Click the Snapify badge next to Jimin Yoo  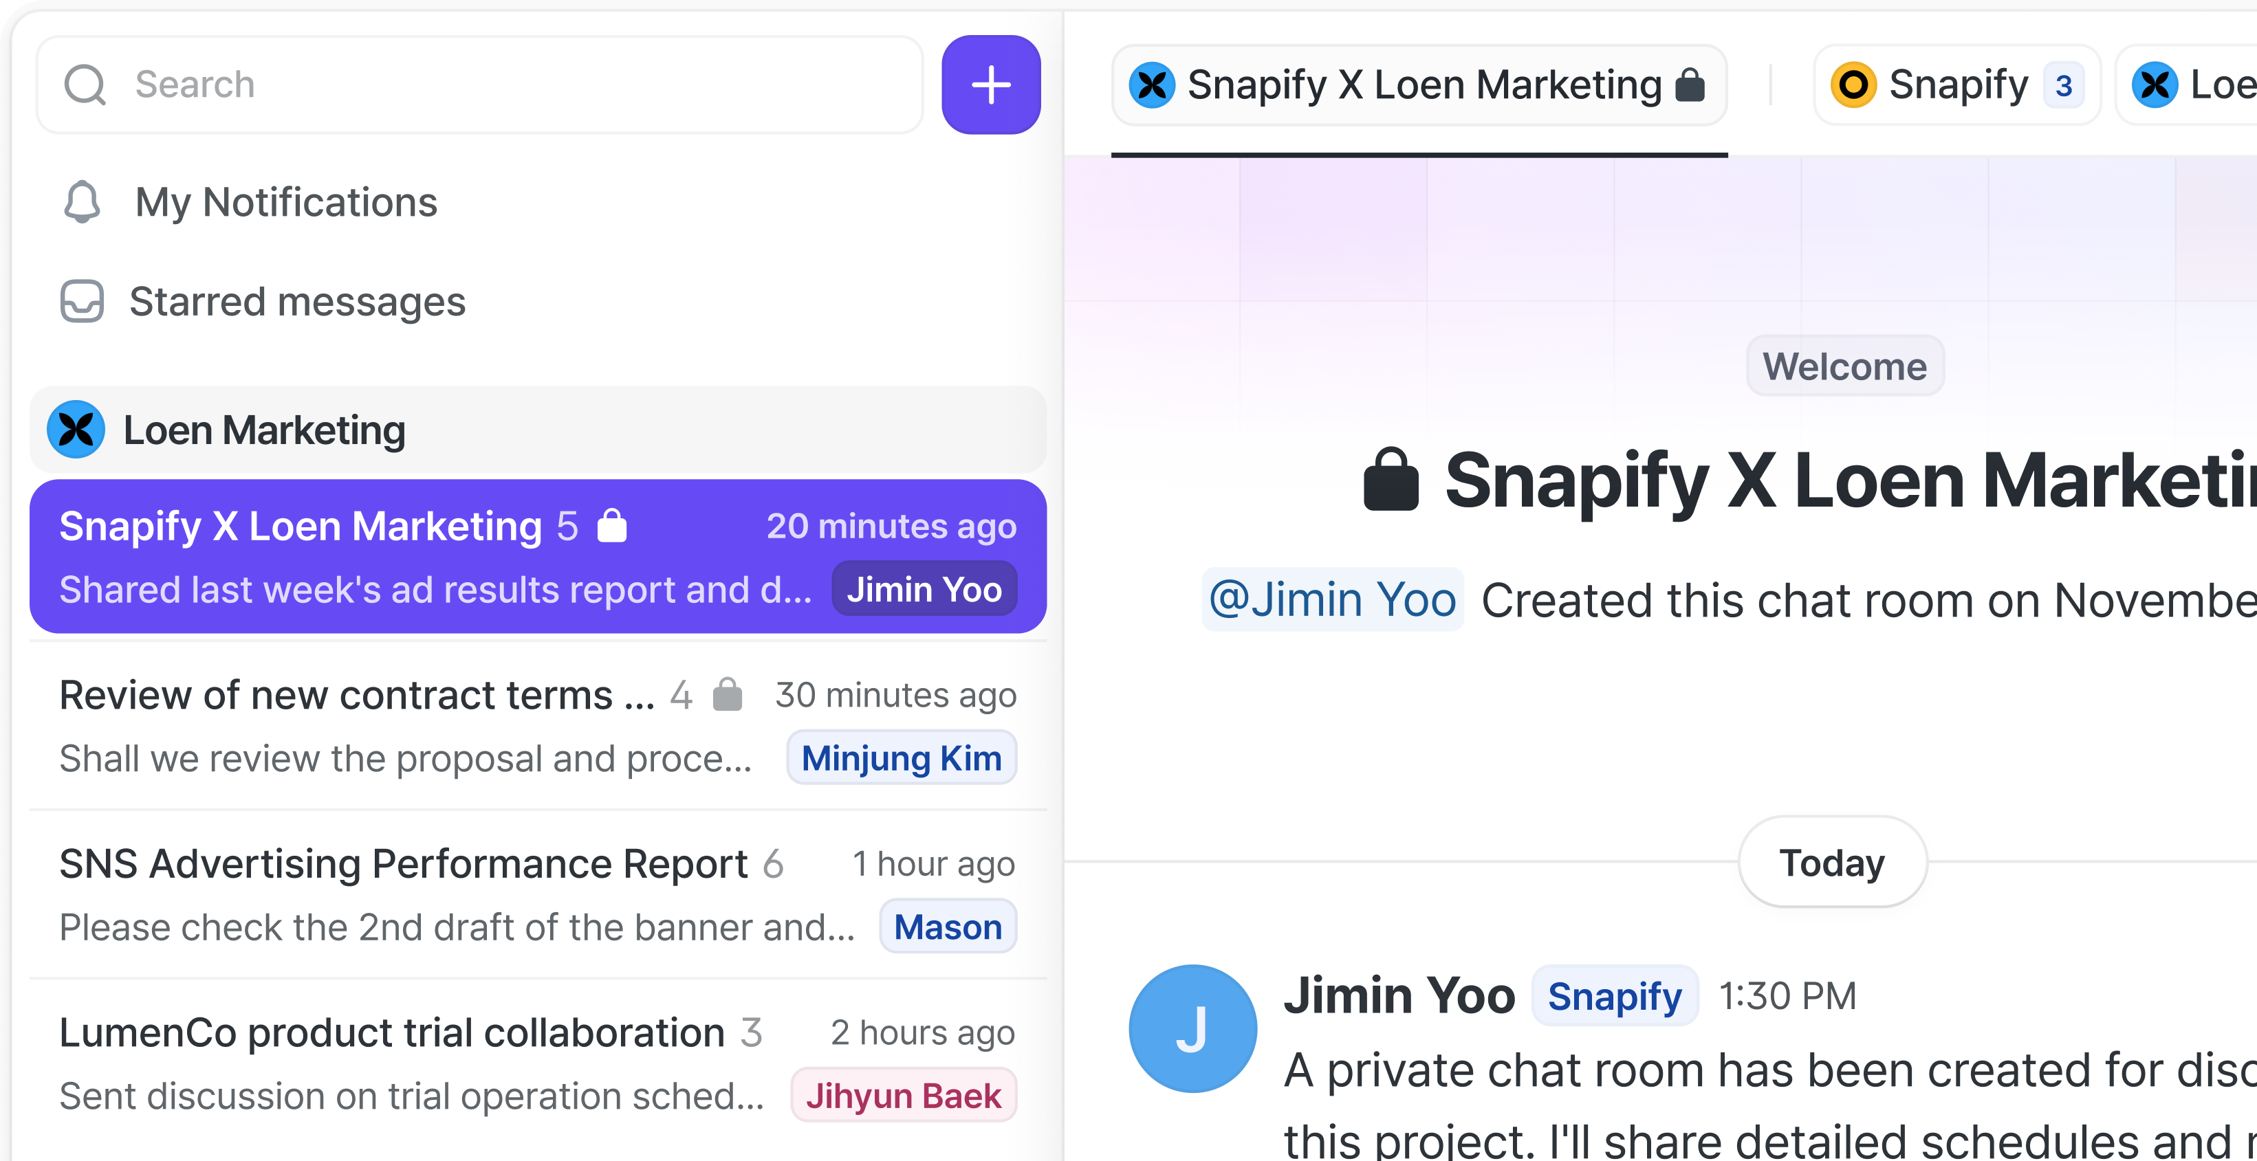[1615, 995]
